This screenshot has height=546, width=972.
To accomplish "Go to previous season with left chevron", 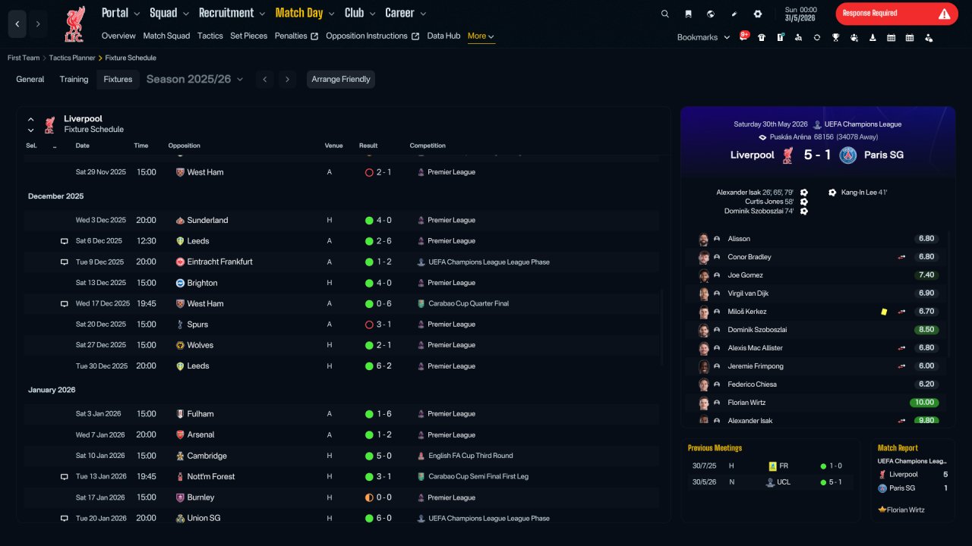I will 265,80.
